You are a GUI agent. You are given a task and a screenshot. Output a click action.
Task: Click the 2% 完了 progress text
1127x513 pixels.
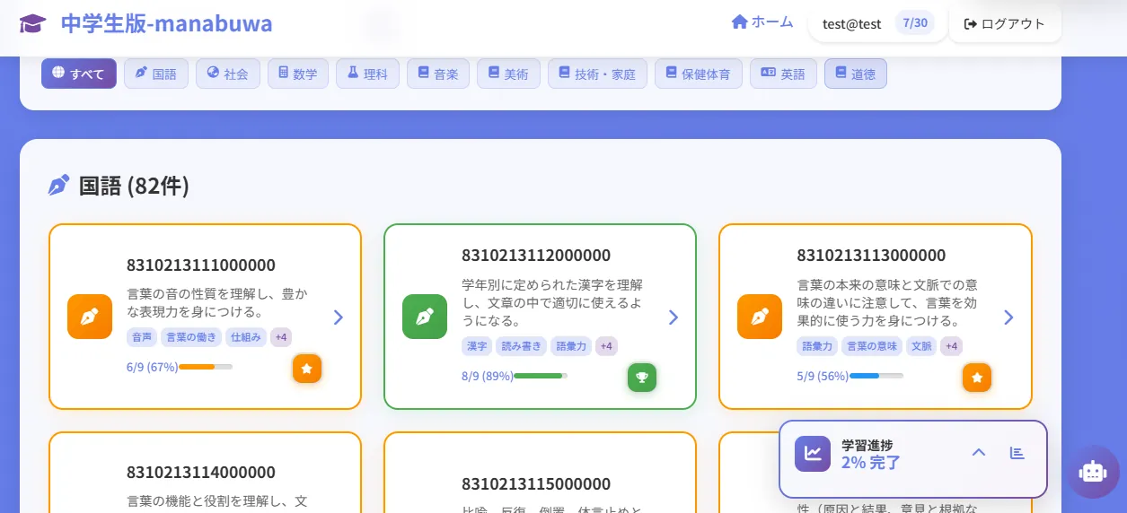pos(870,463)
